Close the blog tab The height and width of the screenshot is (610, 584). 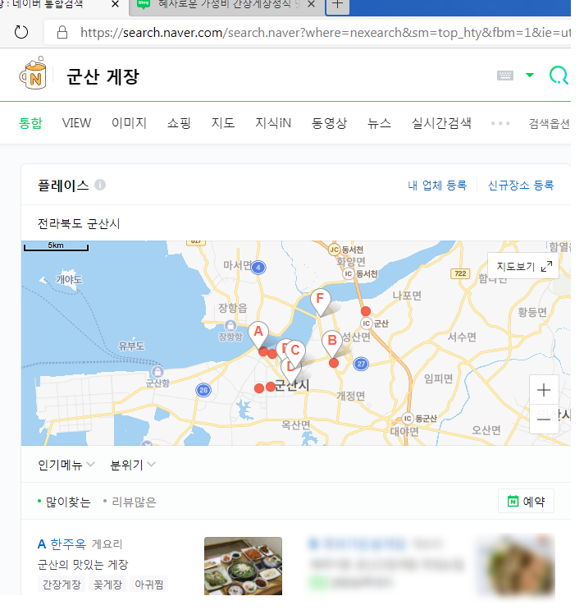tap(311, 5)
